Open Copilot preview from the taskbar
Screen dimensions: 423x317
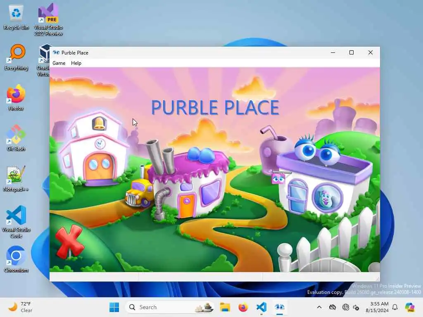point(410,307)
